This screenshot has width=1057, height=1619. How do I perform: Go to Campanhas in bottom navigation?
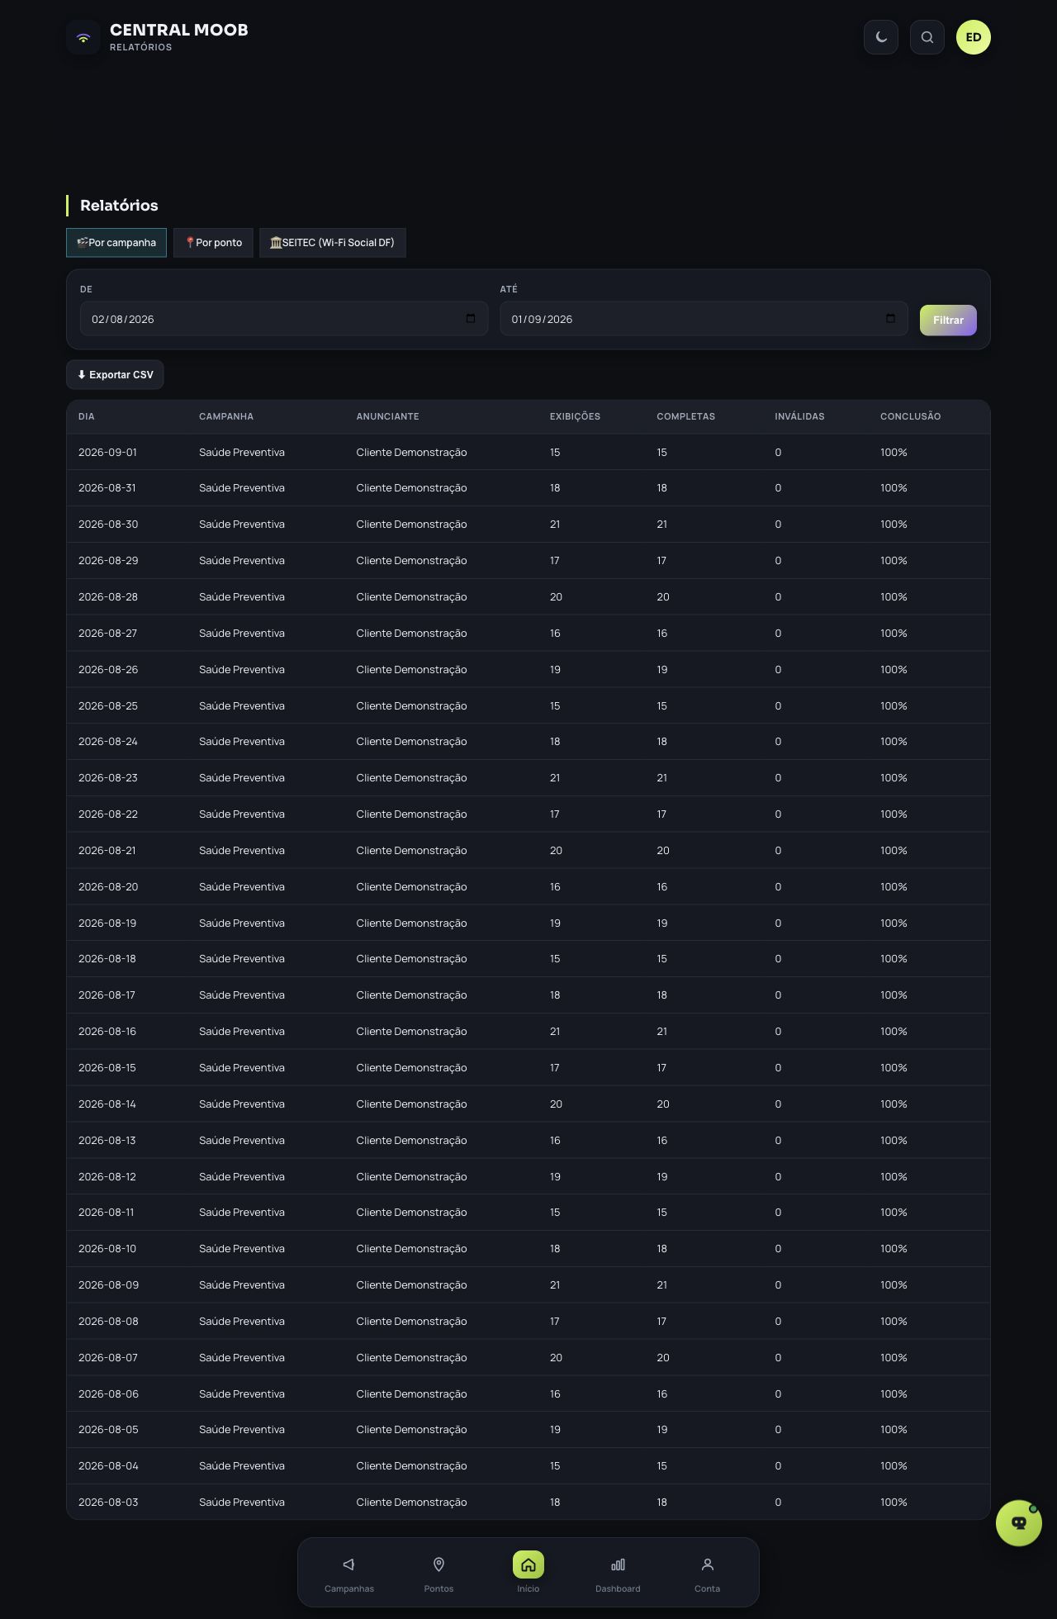click(349, 1573)
